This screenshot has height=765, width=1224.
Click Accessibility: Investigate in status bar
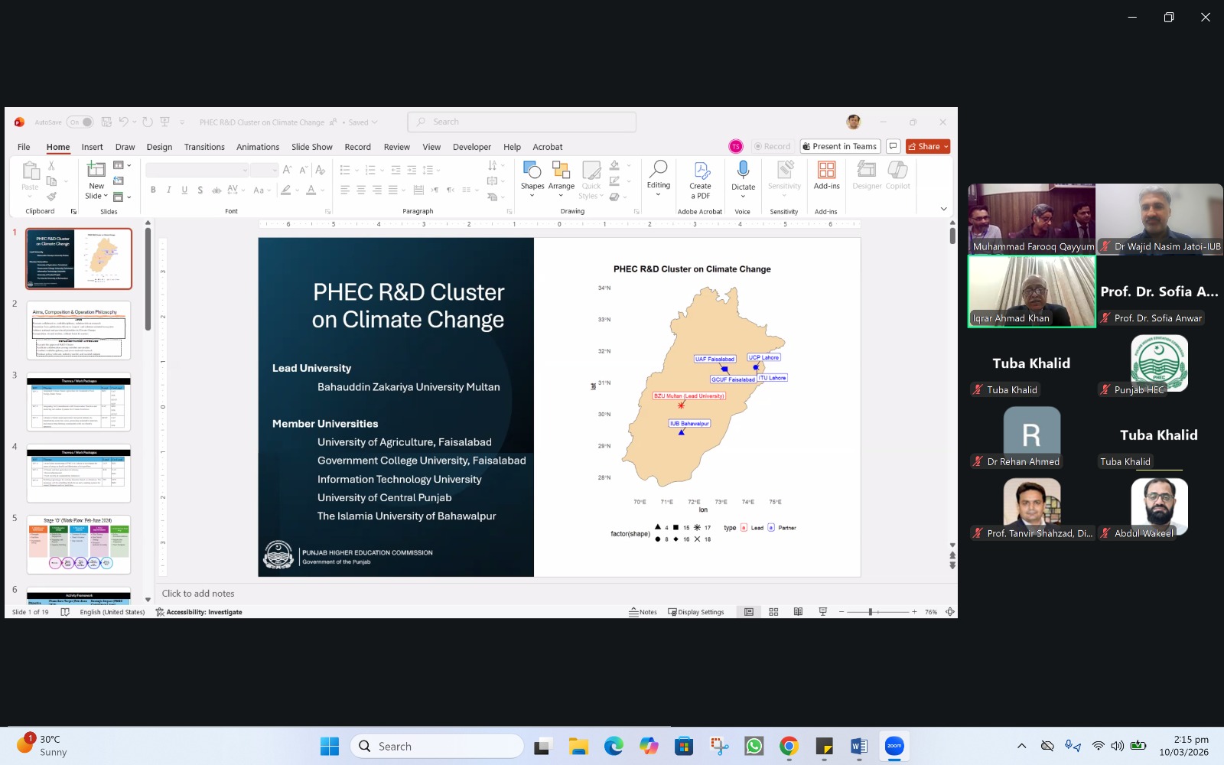199,612
